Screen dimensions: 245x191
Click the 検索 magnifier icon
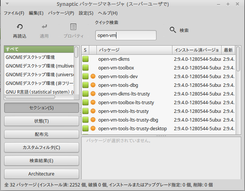click(x=173, y=30)
